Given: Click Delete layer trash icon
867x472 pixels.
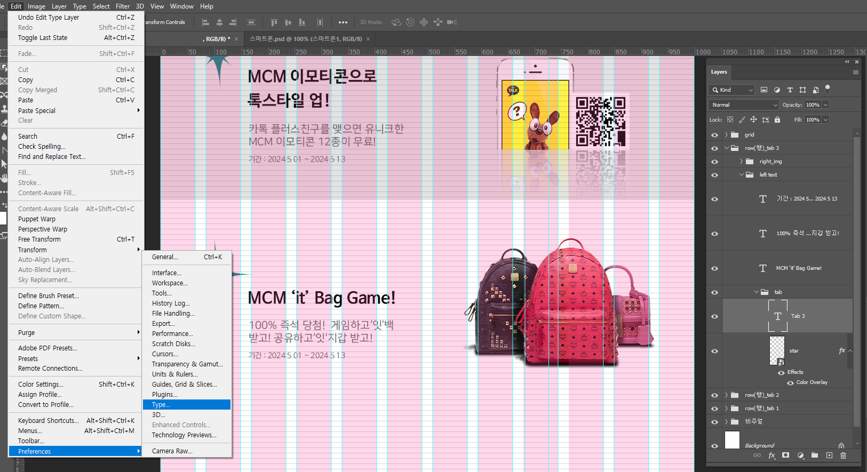Looking at the screenshot, I should [x=843, y=455].
